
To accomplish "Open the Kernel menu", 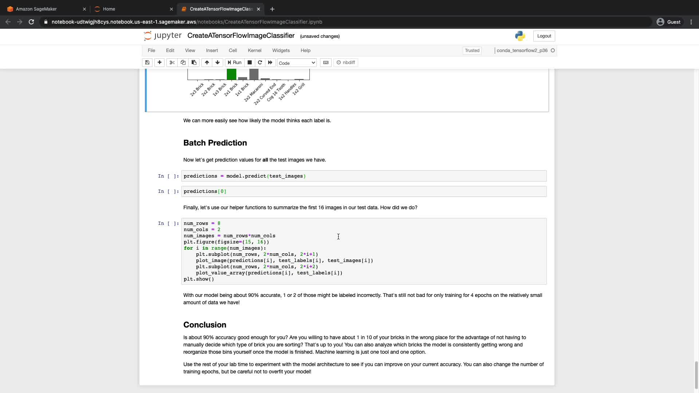I will (x=254, y=51).
